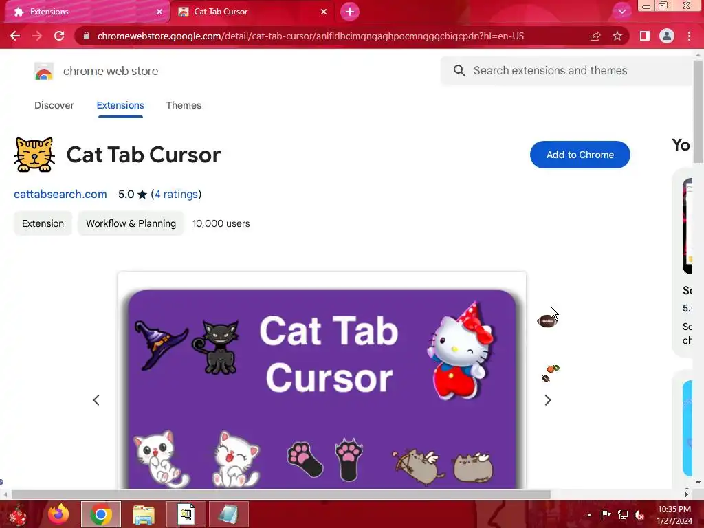Bookmark this page with star icon

(617, 36)
